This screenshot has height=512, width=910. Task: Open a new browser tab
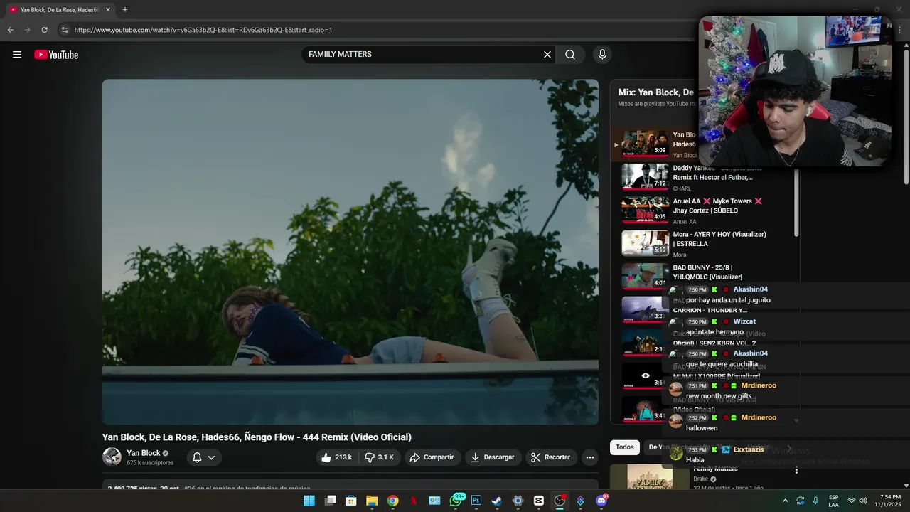pos(125,10)
